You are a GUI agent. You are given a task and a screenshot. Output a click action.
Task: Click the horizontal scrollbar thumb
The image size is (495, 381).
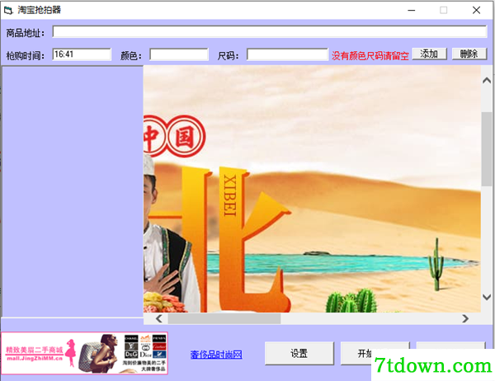click(224, 318)
